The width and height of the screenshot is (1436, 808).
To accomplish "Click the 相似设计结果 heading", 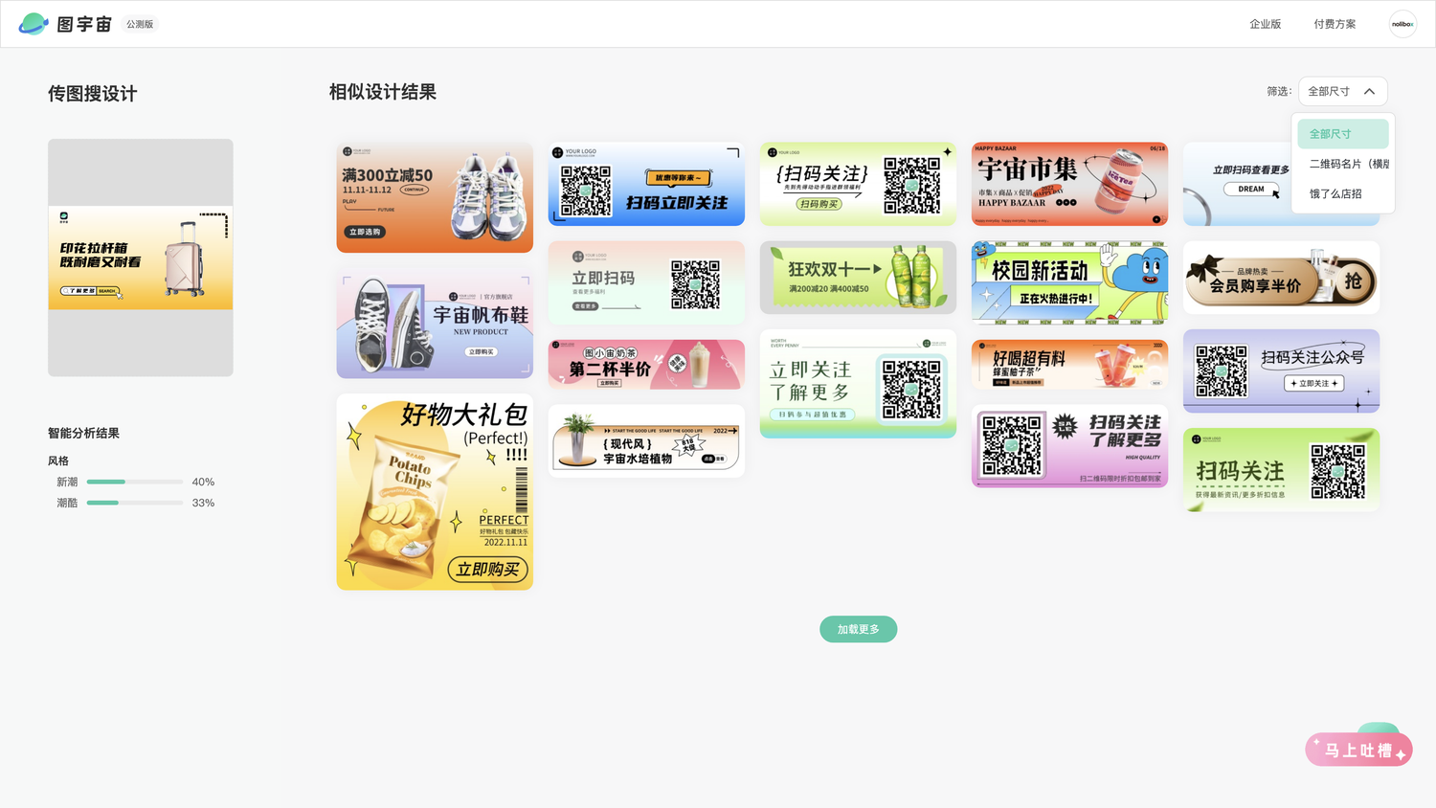I will click(x=383, y=92).
